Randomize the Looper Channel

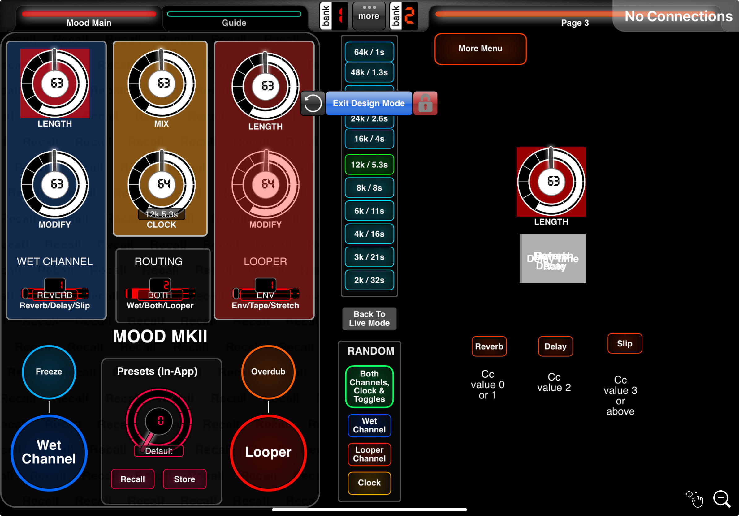pos(369,454)
